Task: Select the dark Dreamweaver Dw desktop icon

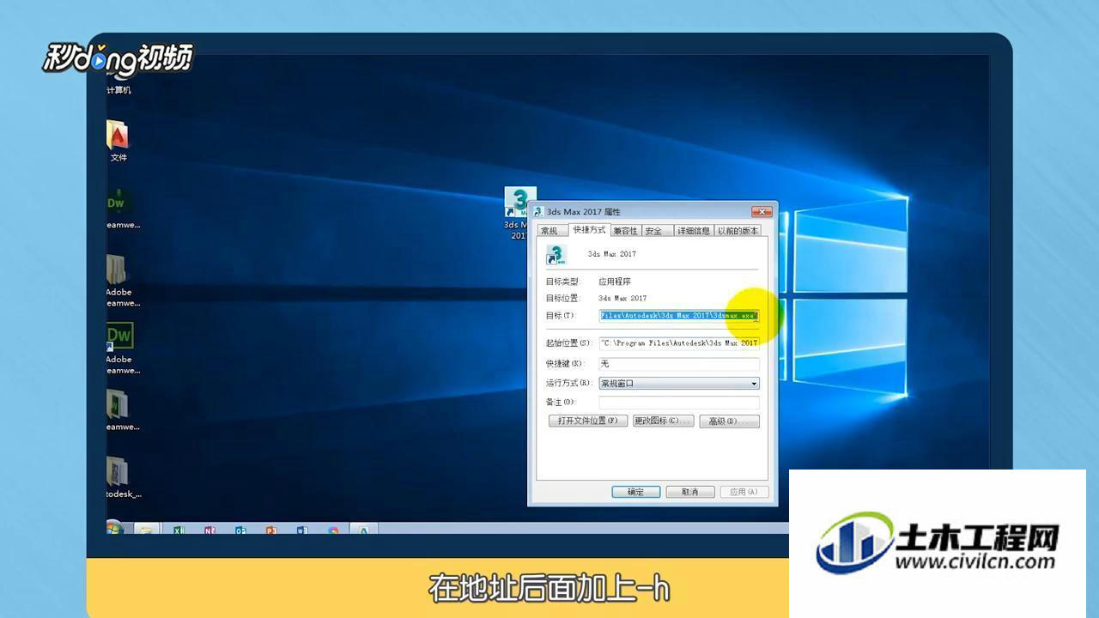Action: [118, 203]
